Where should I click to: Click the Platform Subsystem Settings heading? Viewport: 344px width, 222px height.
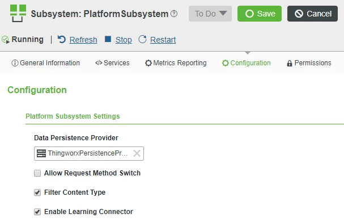coord(73,116)
